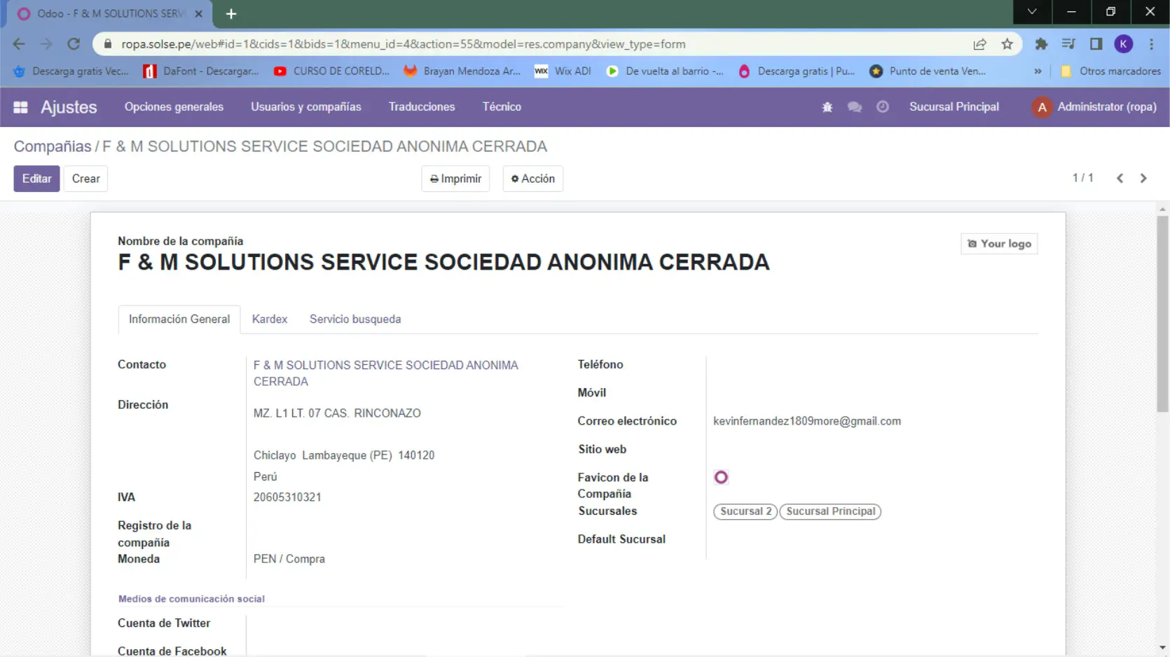Open the Usuarios y compañías menu
1170x657 pixels.
pyautogui.click(x=306, y=107)
